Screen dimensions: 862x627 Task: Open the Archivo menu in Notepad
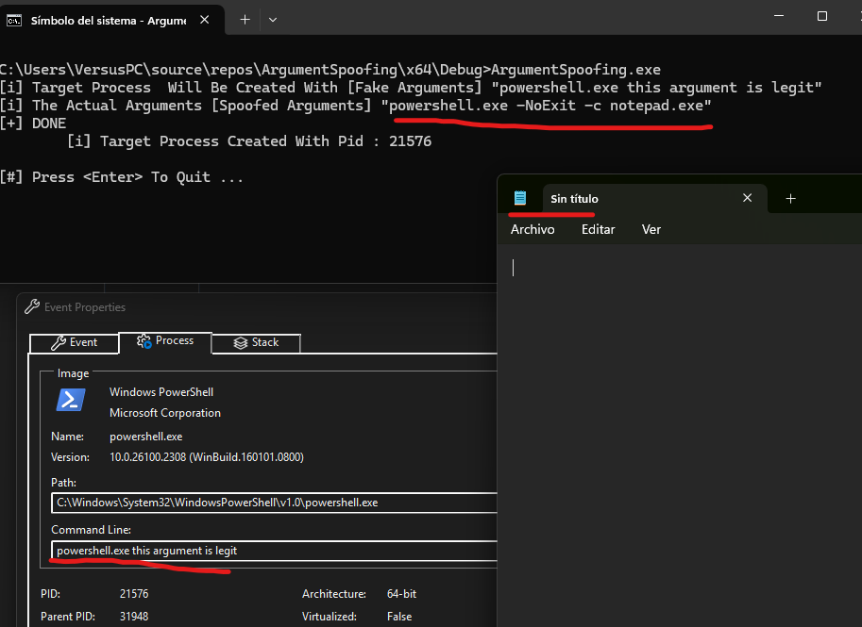pos(532,229)
